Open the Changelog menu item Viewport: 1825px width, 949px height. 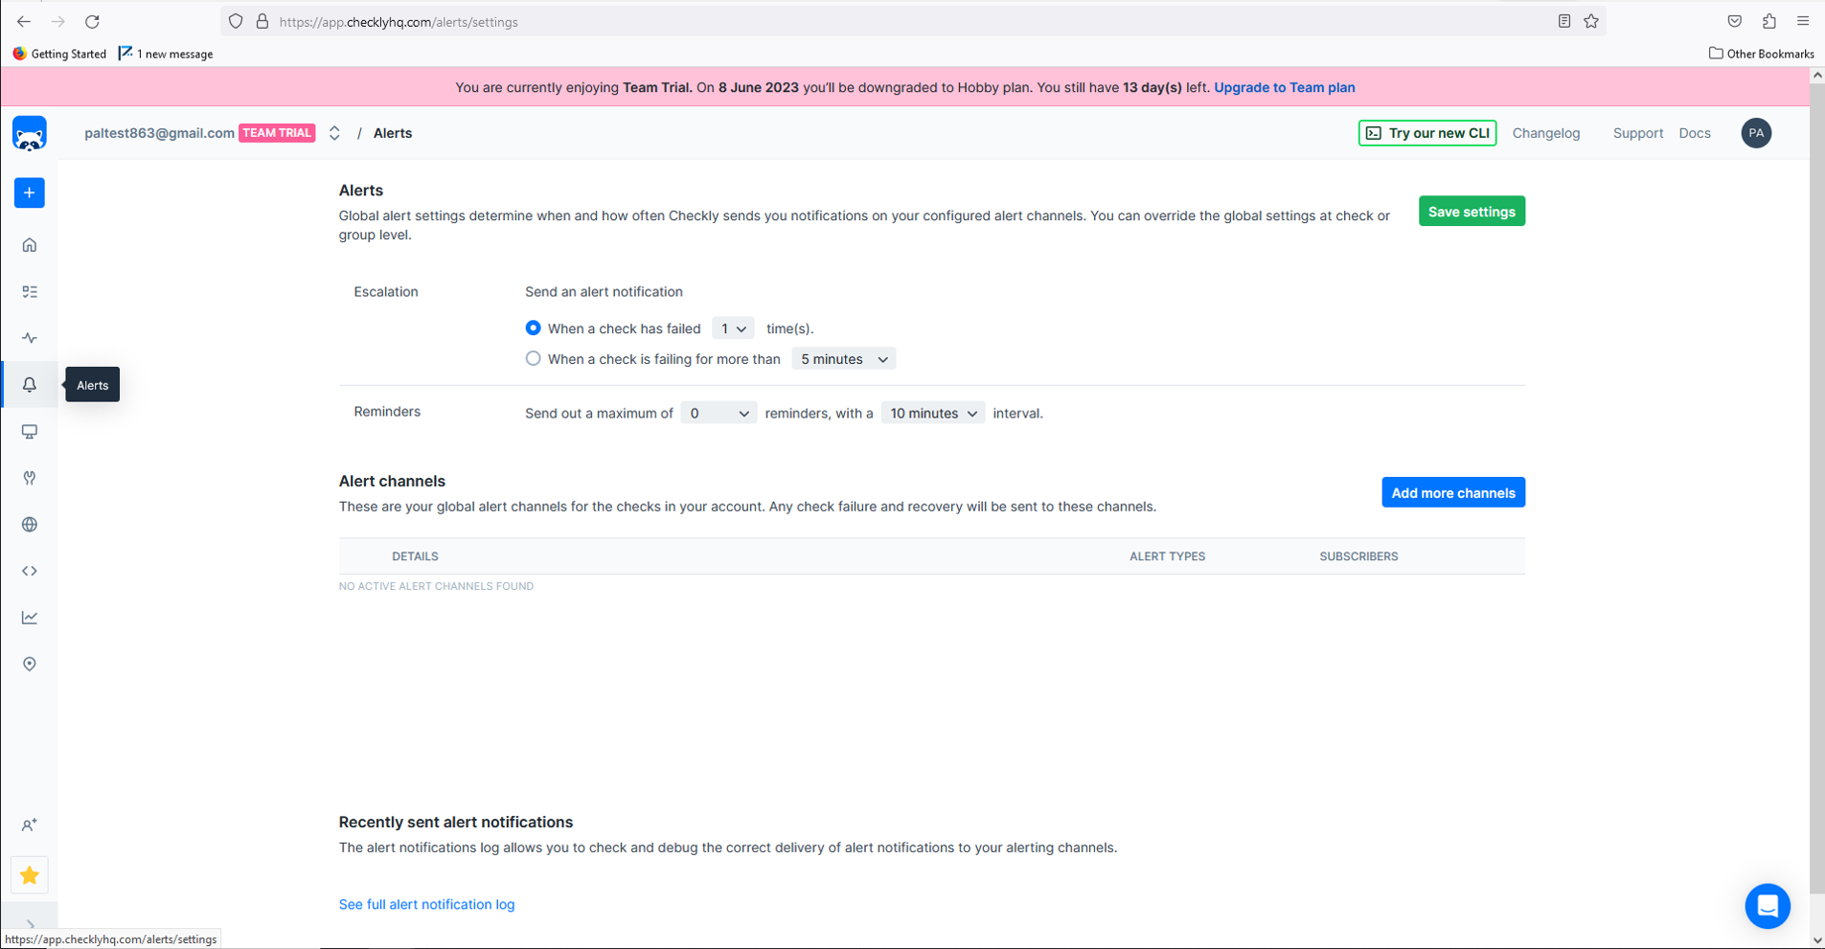[1545, 133]
